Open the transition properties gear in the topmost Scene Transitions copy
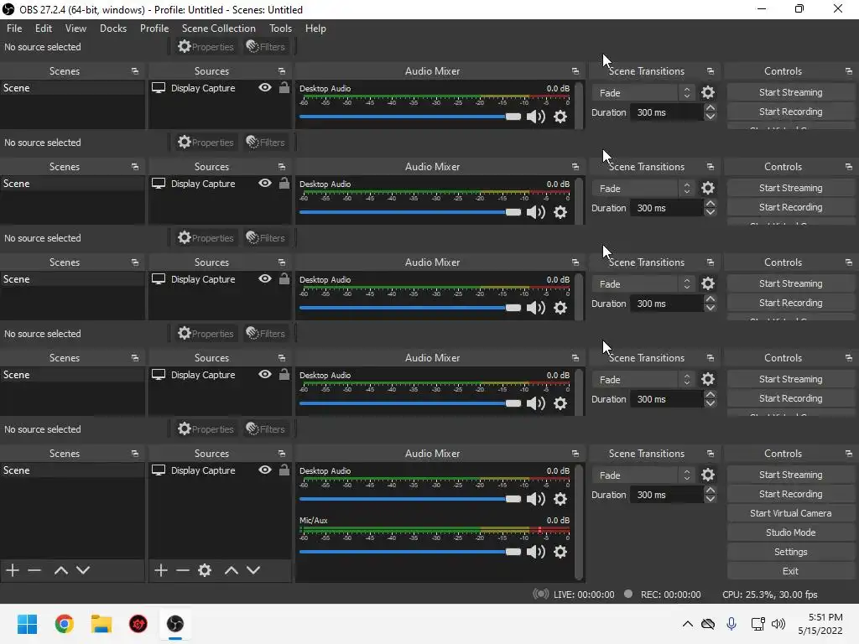This screenshot has height=644, width=859. point(708,92)
